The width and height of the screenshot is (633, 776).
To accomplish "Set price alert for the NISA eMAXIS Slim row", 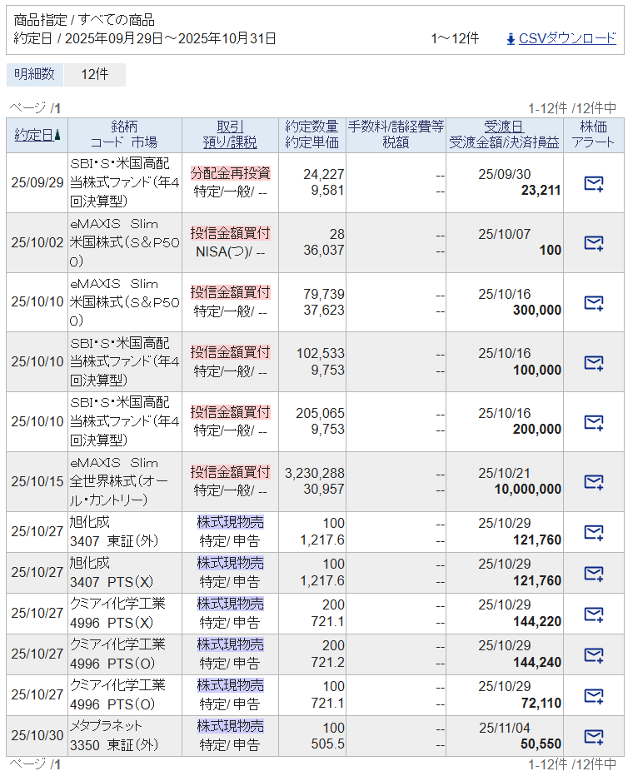I will pyautogui.click(x=593, y=242).
